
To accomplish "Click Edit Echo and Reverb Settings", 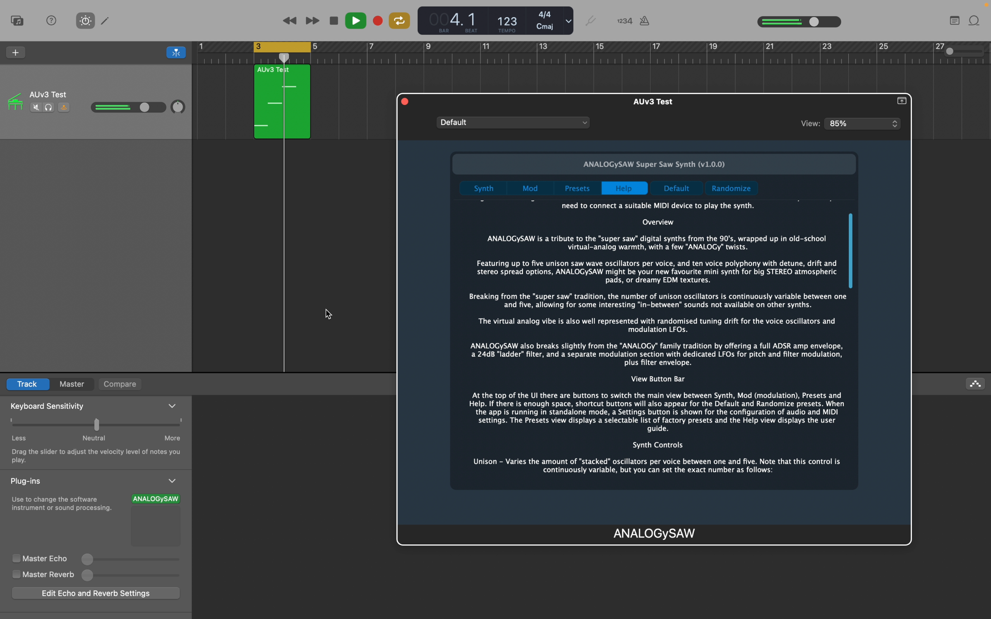I will [96, 593].
